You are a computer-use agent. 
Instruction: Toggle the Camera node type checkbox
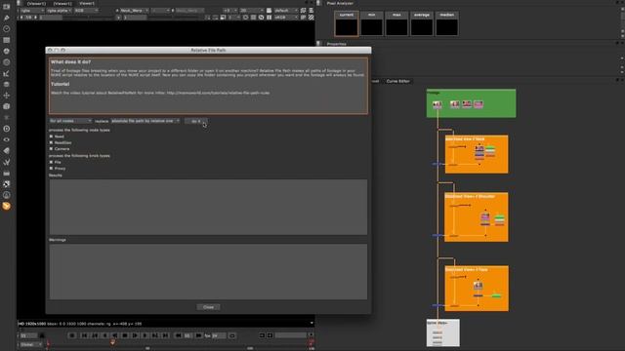pyautogui.click(x=51, y=148)
